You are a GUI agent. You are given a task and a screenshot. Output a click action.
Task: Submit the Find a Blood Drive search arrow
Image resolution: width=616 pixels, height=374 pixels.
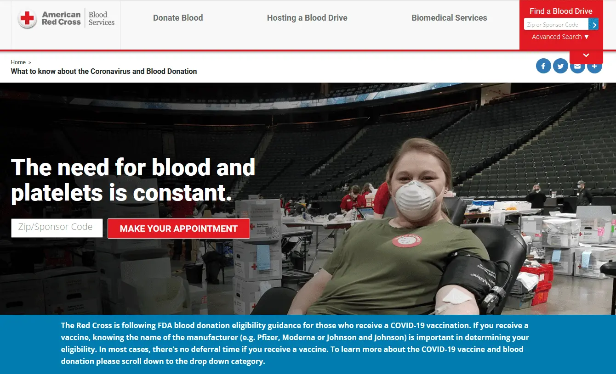(x=593, y=24)
